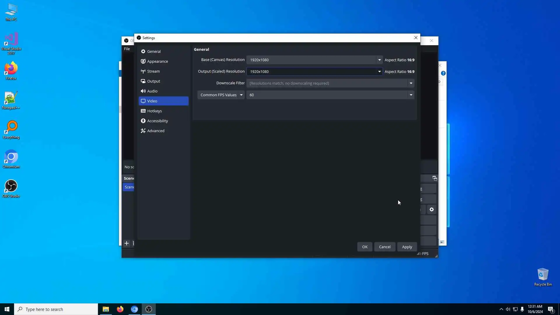Viewport: 560px width, 315px height.
Task: Select Hotkeys keyboard icon entry
Action: pos(154,111)
